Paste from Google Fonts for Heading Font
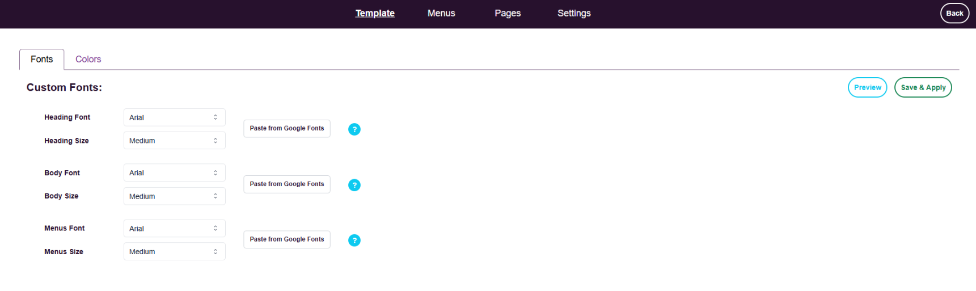 [x=287, y=129]
